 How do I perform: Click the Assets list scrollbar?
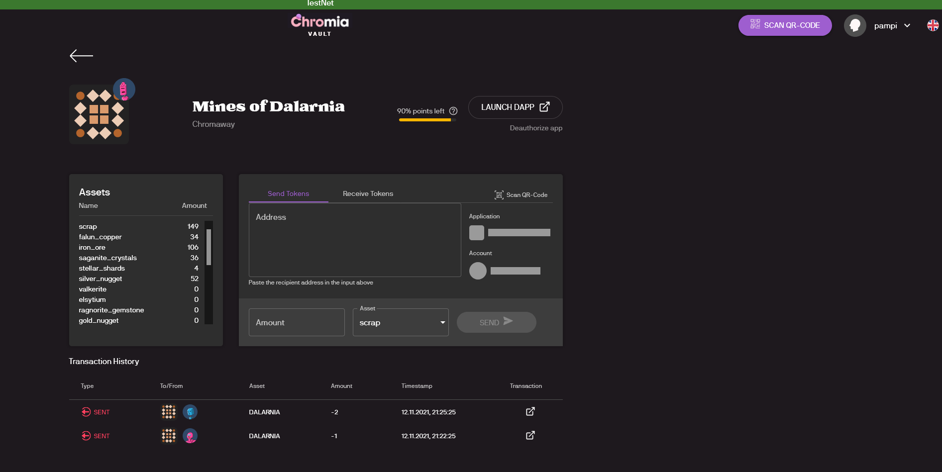coord(209,247)
